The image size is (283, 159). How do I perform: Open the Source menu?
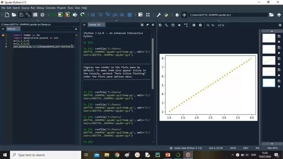(x=25, y=8)
